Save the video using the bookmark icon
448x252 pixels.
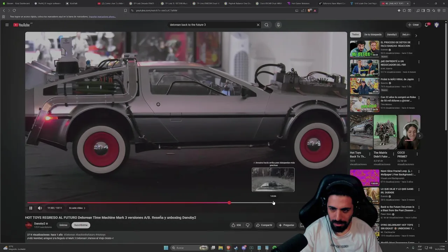(302, 225)
